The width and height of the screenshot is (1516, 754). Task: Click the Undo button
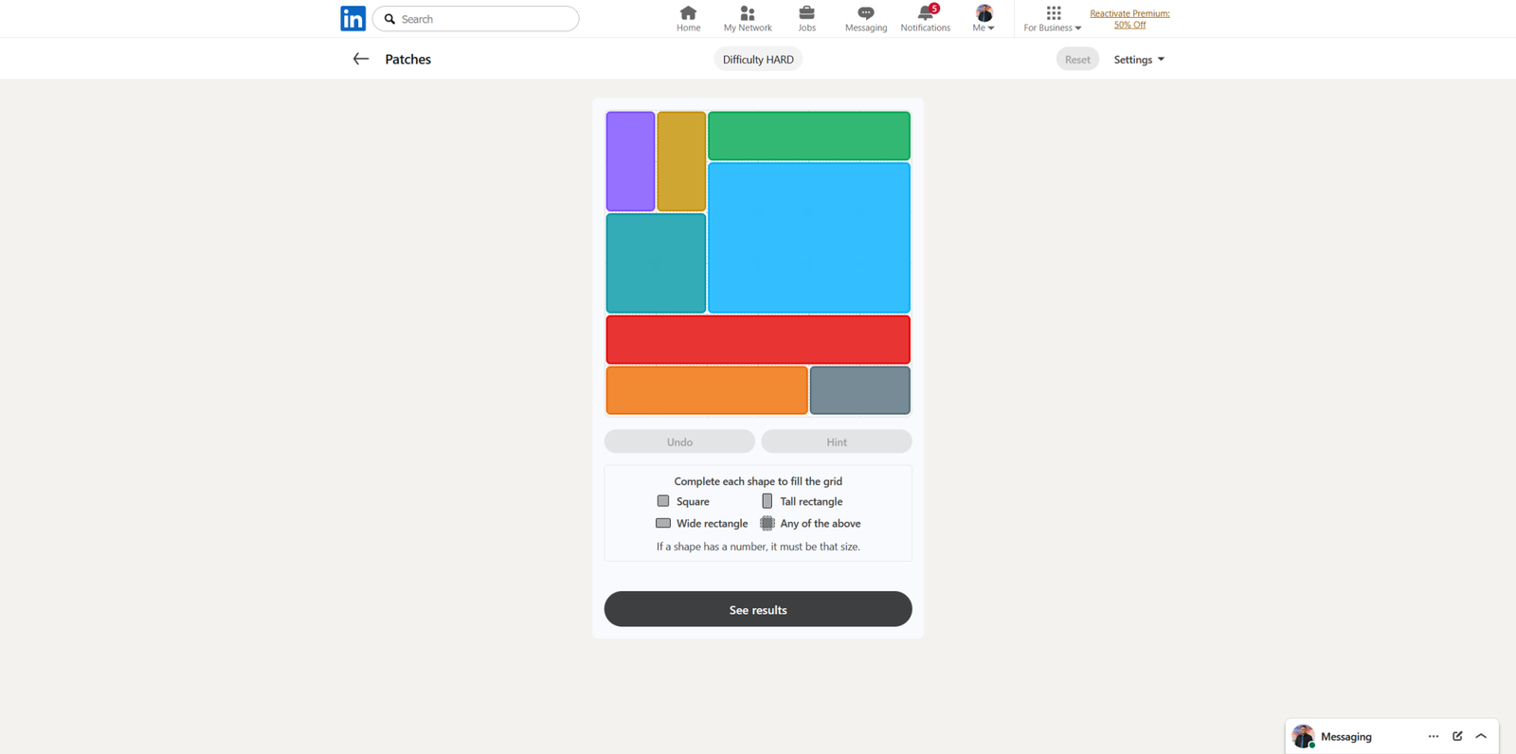click(x=679, y=441)
